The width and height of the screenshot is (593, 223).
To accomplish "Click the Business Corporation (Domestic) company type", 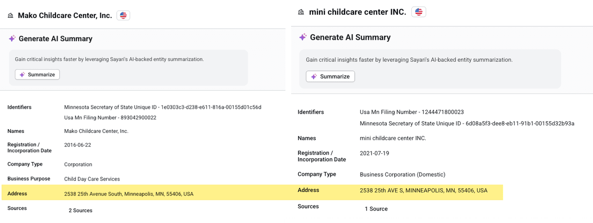I will 402,174.
